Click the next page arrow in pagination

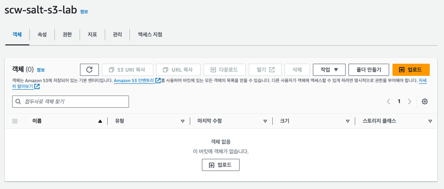(x=410, y=101)
